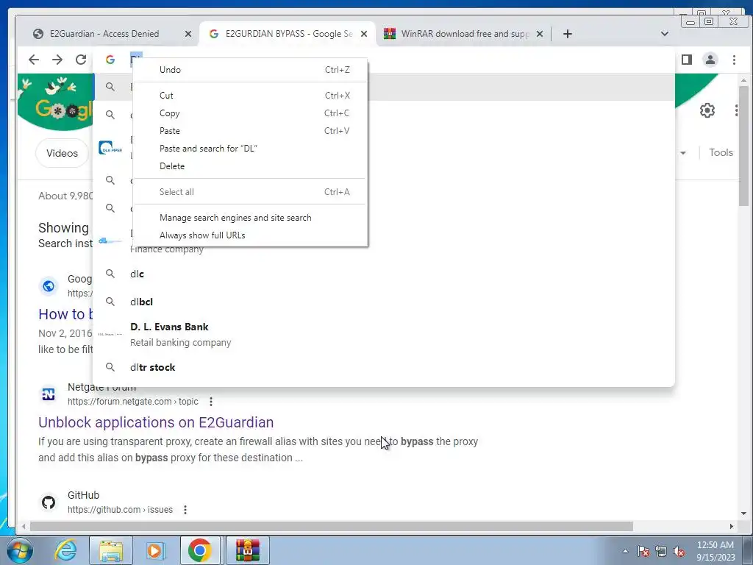Go forward using the browser forward arrow

[57, 60]
